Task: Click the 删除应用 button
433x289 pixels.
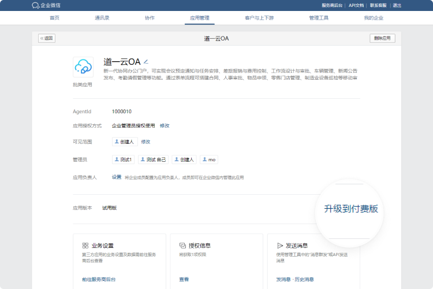Action: 382,38
